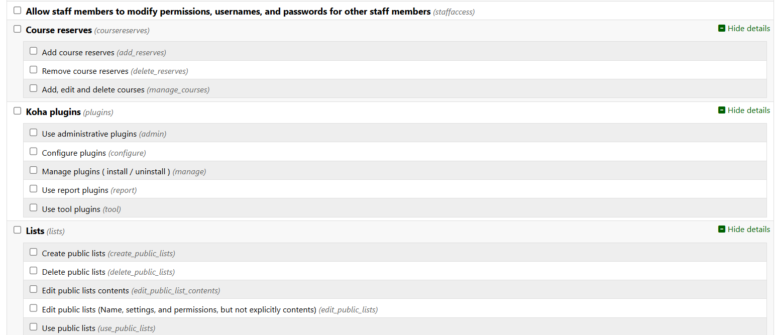This screenshot has height=335, width=775.
Task: Collapse Course reserves via Hide details
Action: (748, 29)
